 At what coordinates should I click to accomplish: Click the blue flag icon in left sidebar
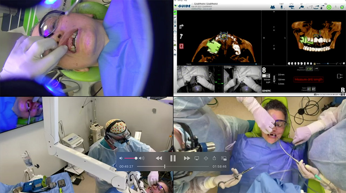coord(175,27)
